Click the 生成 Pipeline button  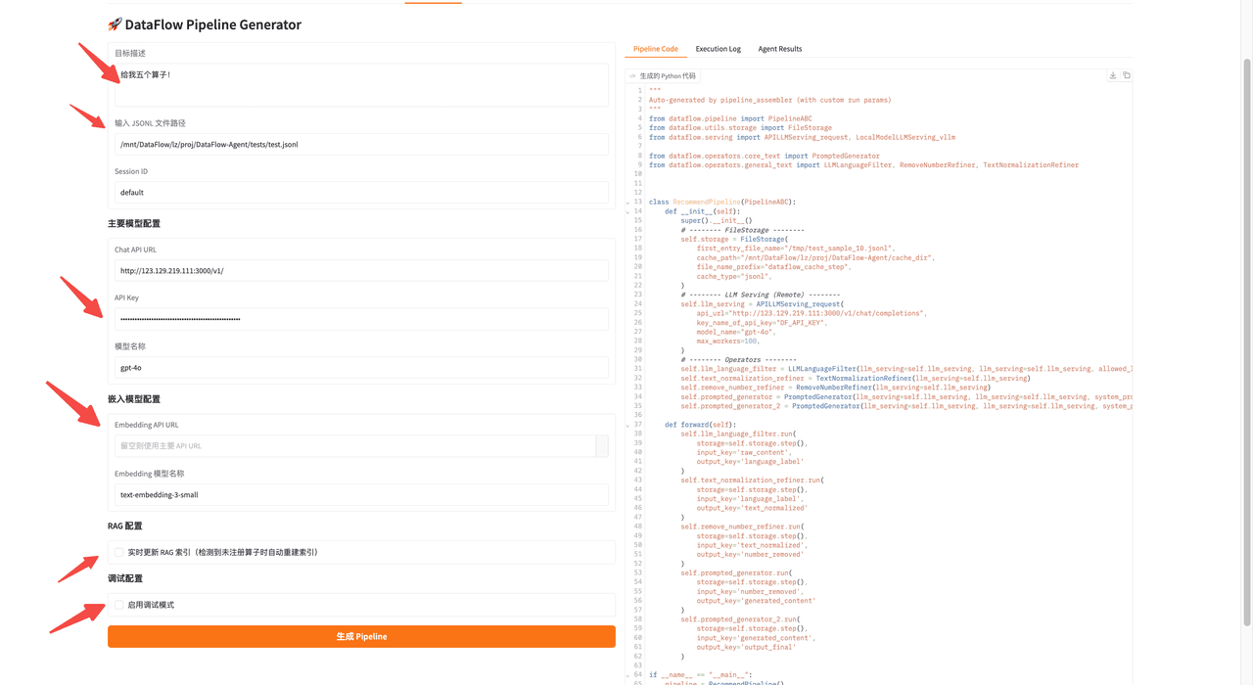point(361,636)
